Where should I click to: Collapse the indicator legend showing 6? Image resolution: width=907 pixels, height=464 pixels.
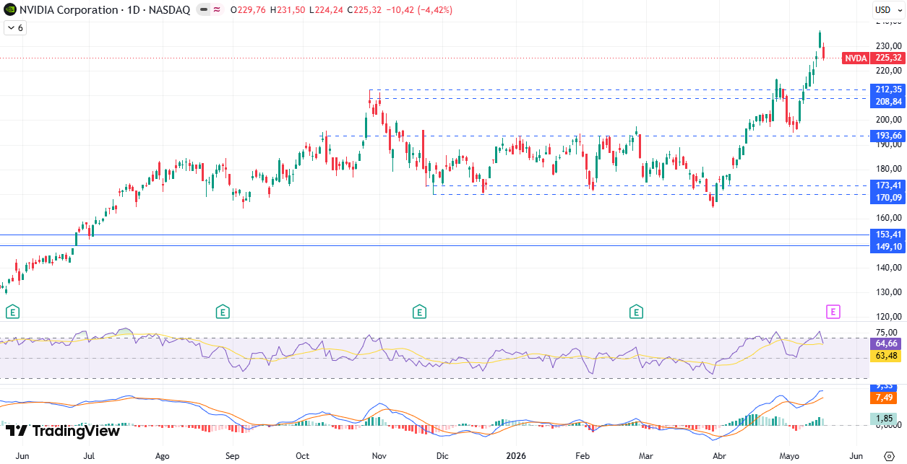[15, 28]
